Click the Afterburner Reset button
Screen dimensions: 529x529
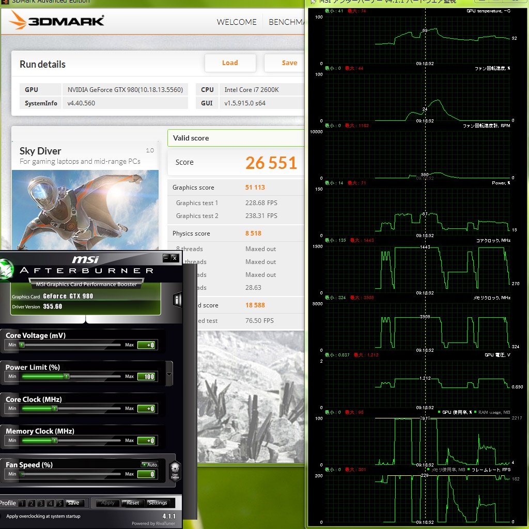pos(133,503)
